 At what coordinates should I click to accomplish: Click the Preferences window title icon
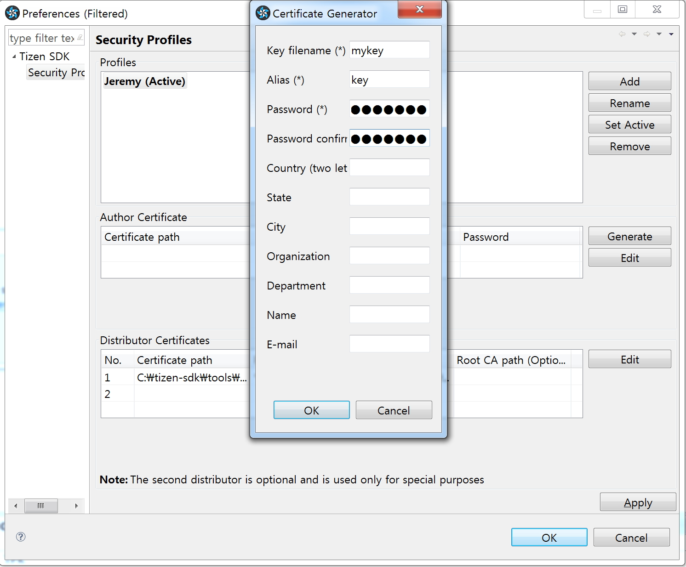coord(12,13)
